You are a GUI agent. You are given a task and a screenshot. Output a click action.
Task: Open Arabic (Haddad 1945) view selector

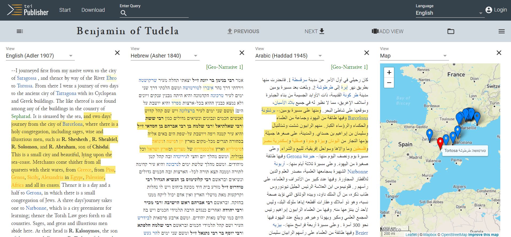pyautogui.click(x=289, y=56)
